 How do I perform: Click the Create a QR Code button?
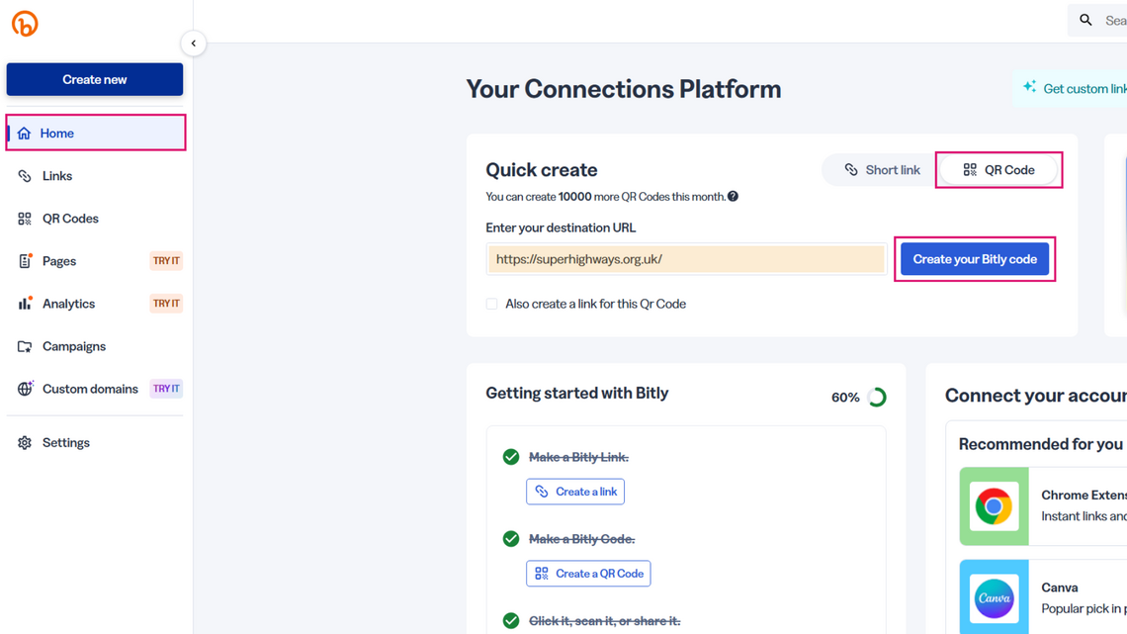pyautogui.click(x=588, y=574)
